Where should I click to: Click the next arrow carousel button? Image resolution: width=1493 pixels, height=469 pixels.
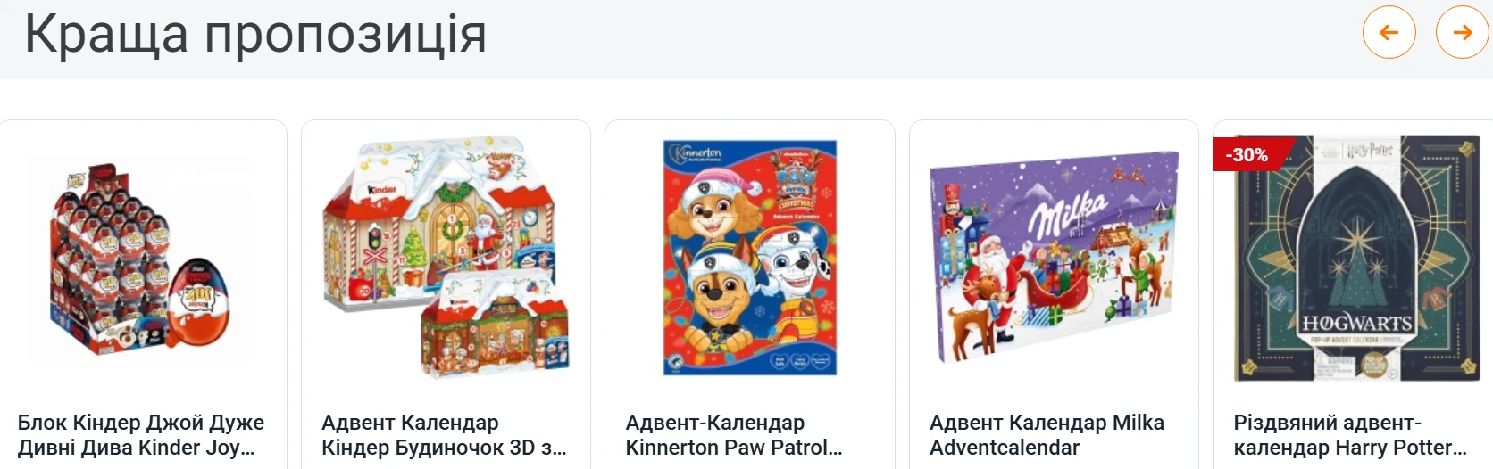click(x=1462, y=32)
